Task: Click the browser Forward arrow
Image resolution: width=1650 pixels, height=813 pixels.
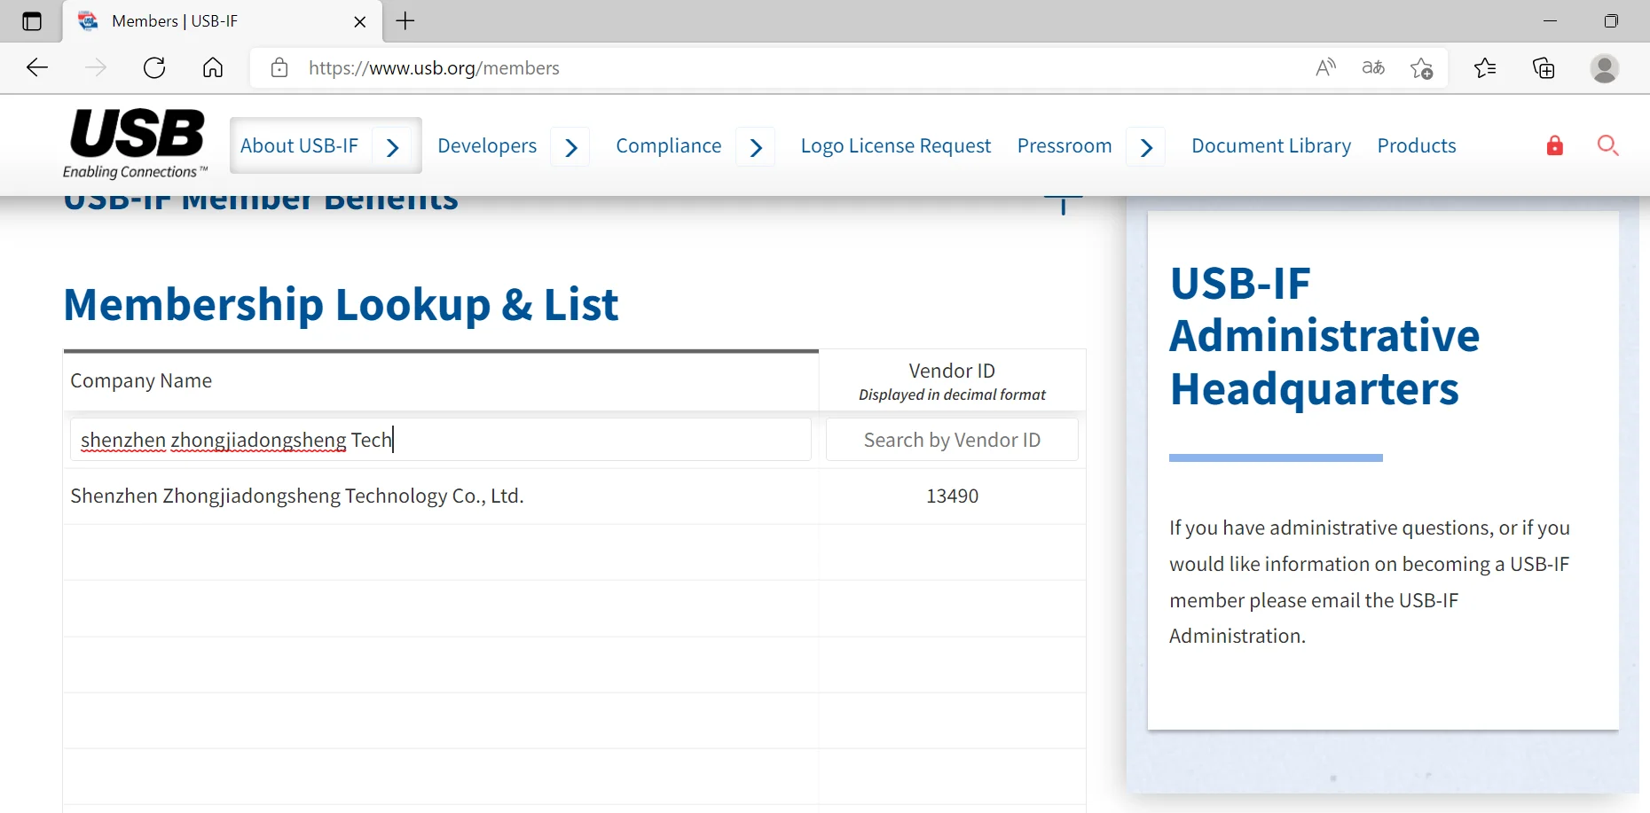Action: click(x=96, y=67)
